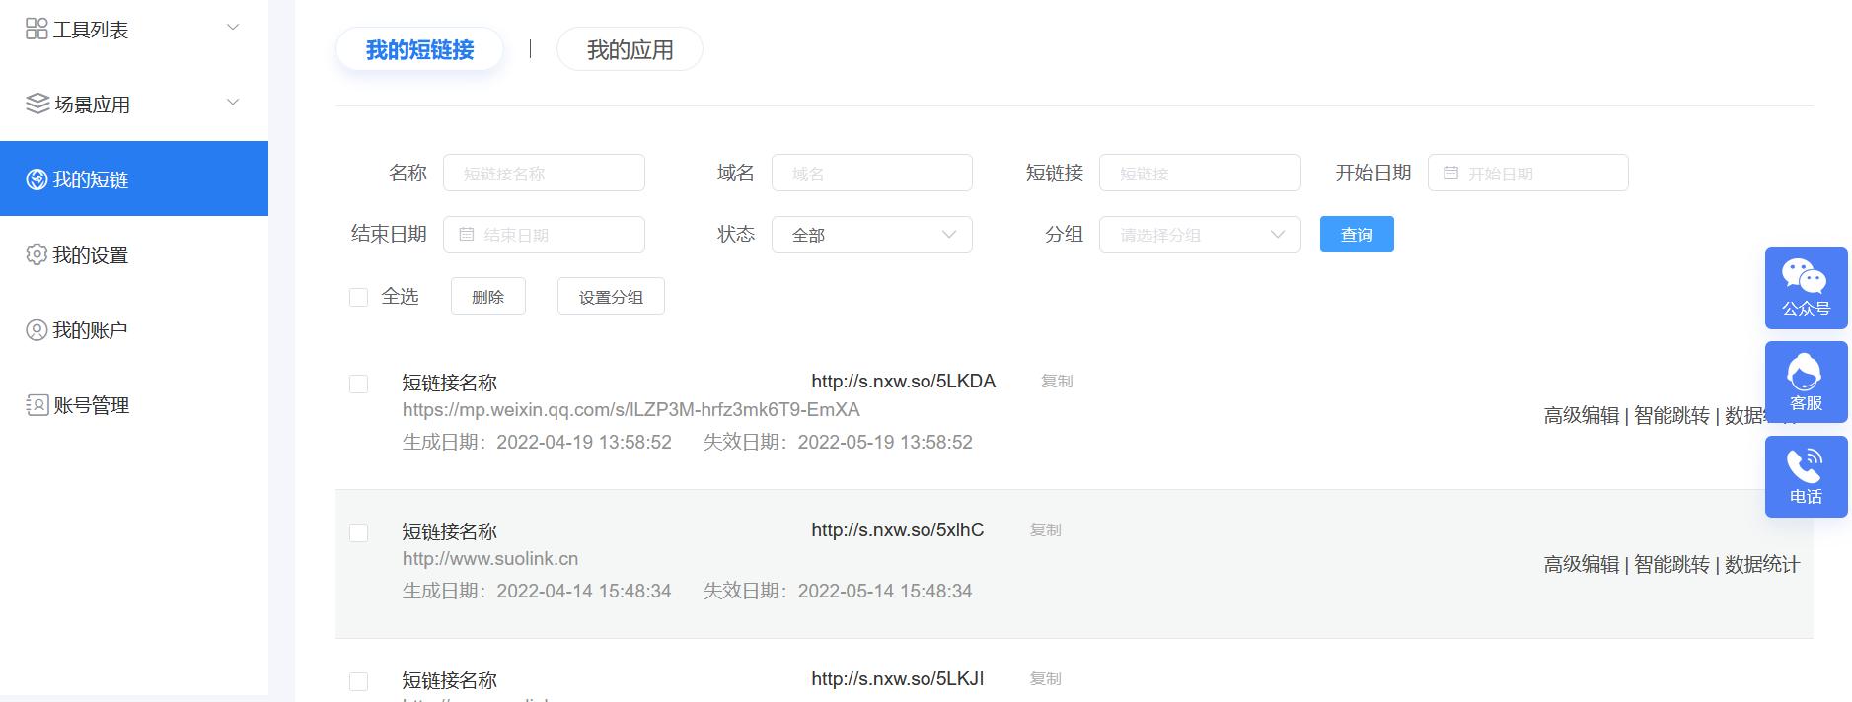Switch to 我的应用 tab
This screenshot has height=702, width=1852.
(x=630, y=49)
